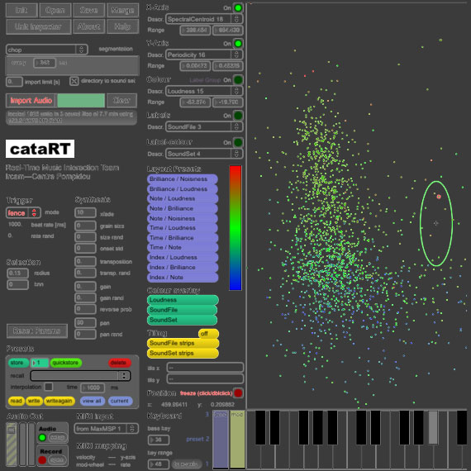
Task: Toggle the Labels On indicator
Action: pyautogui.click(x=238, y=116)
